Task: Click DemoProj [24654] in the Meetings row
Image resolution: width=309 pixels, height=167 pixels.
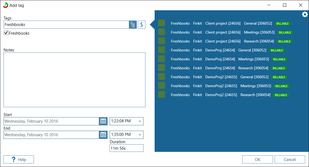Action: coord(220,59)
